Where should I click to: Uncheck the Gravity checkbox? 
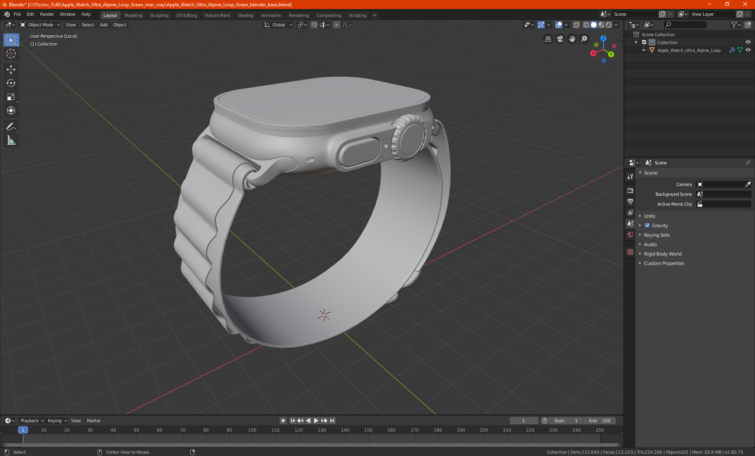click(x=647, y=226)
